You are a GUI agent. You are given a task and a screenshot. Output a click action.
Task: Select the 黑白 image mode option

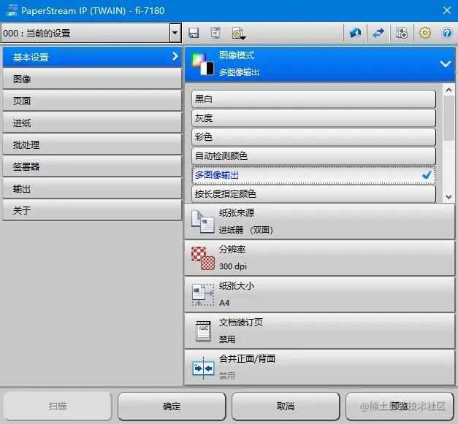pyautogui.click(x=313, y=99)
